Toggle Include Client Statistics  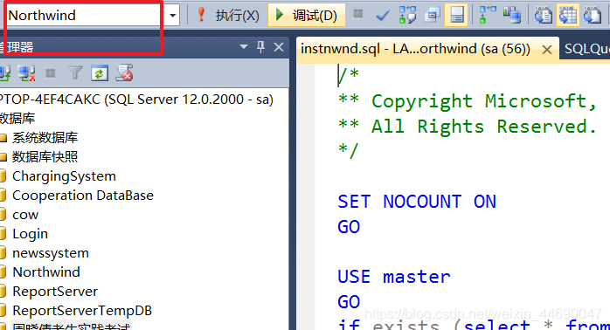[512, 15]
